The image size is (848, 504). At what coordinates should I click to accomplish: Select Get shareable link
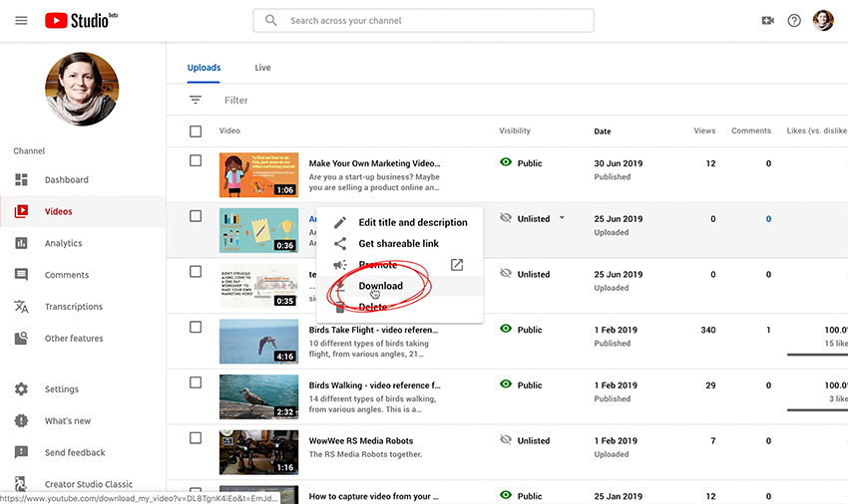point(399,244)
